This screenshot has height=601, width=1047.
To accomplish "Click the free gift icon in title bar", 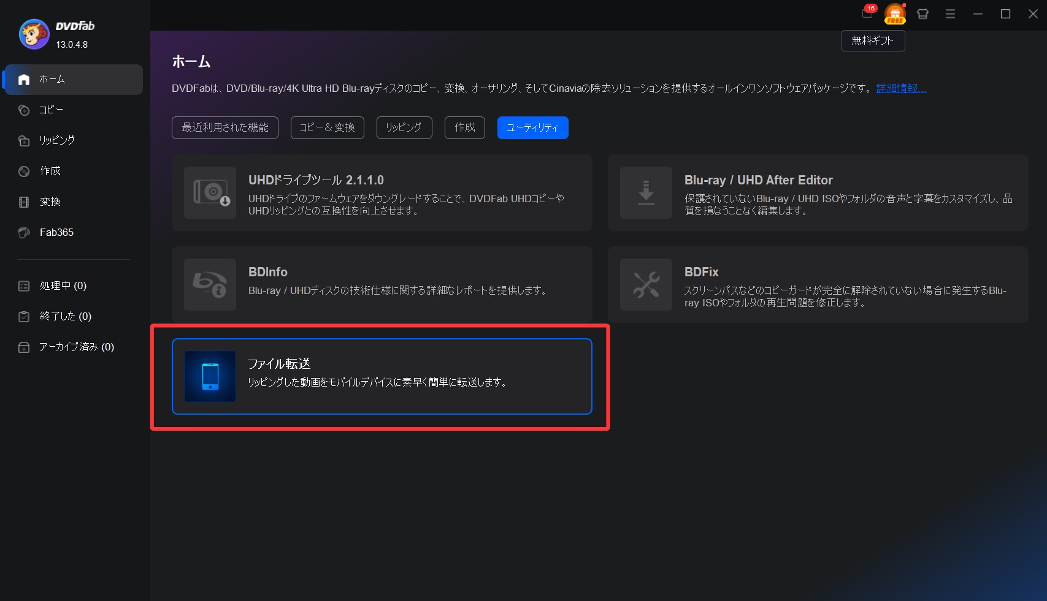I will point(895,13).
